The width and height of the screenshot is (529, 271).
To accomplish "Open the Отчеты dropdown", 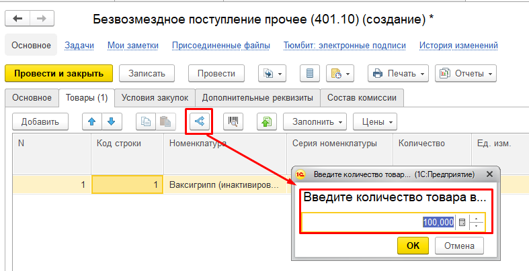I will click(x=465, y=73).
